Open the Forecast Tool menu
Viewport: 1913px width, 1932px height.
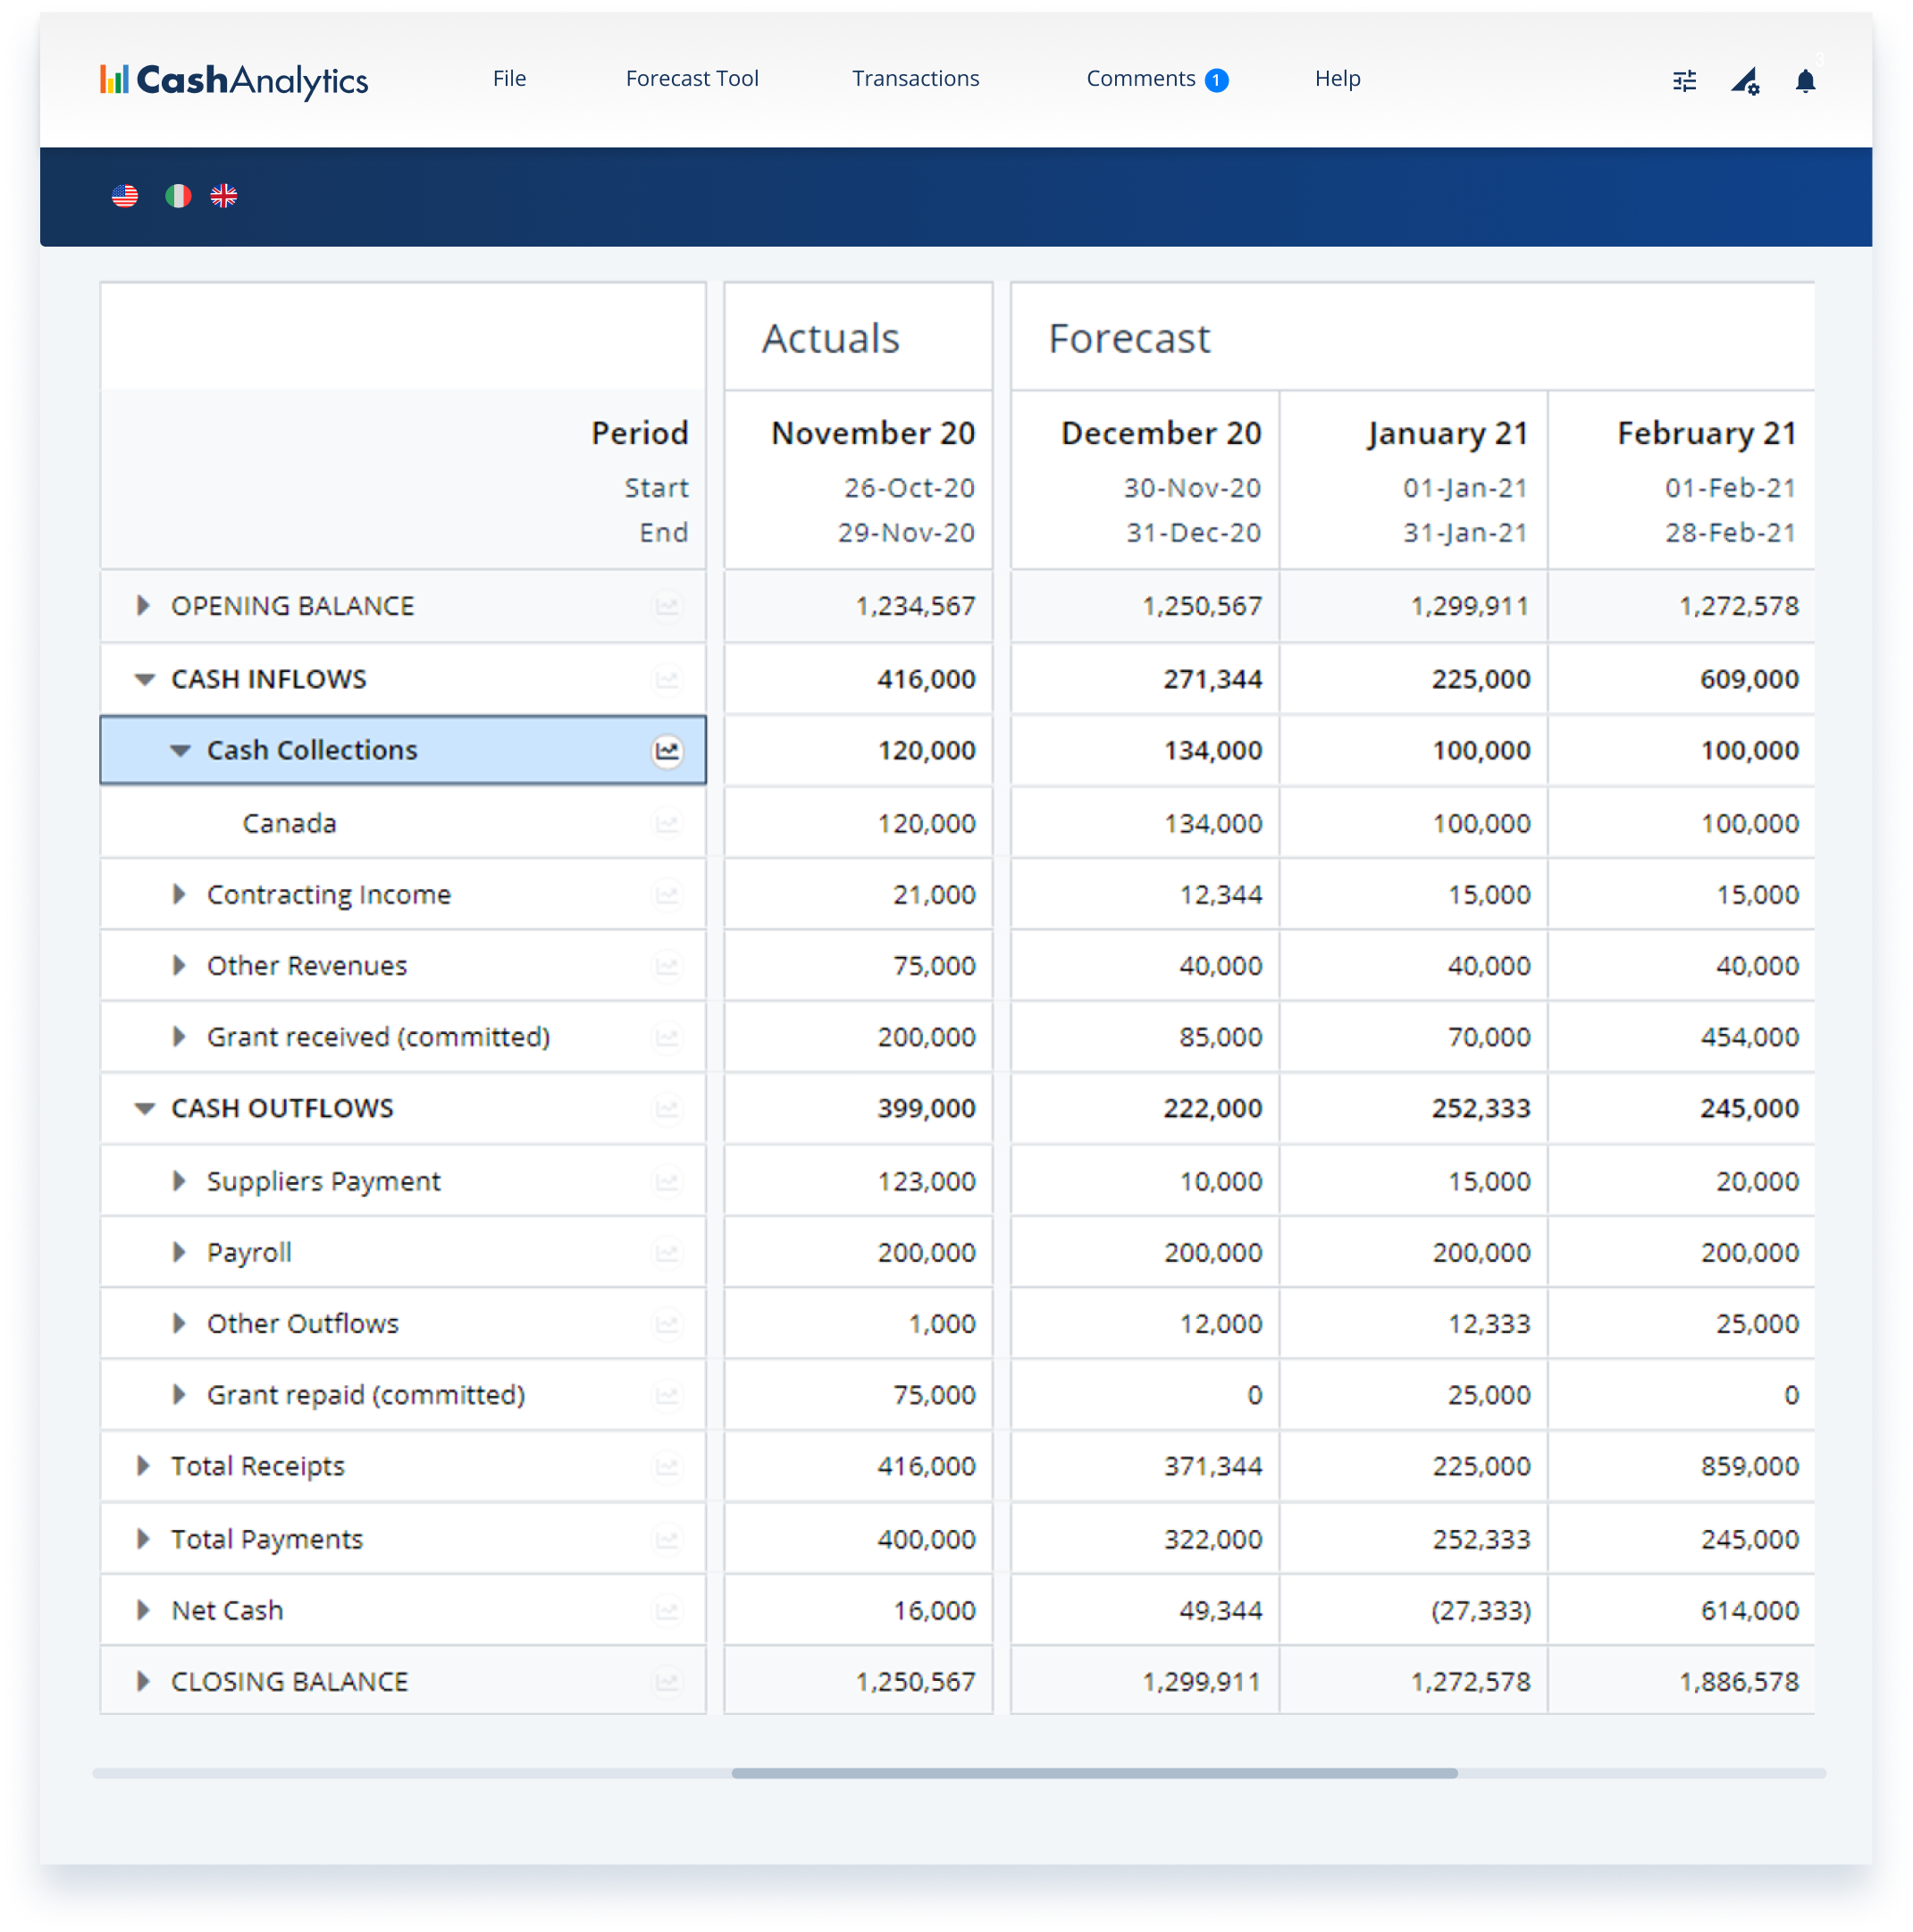[x=692, y=79]
